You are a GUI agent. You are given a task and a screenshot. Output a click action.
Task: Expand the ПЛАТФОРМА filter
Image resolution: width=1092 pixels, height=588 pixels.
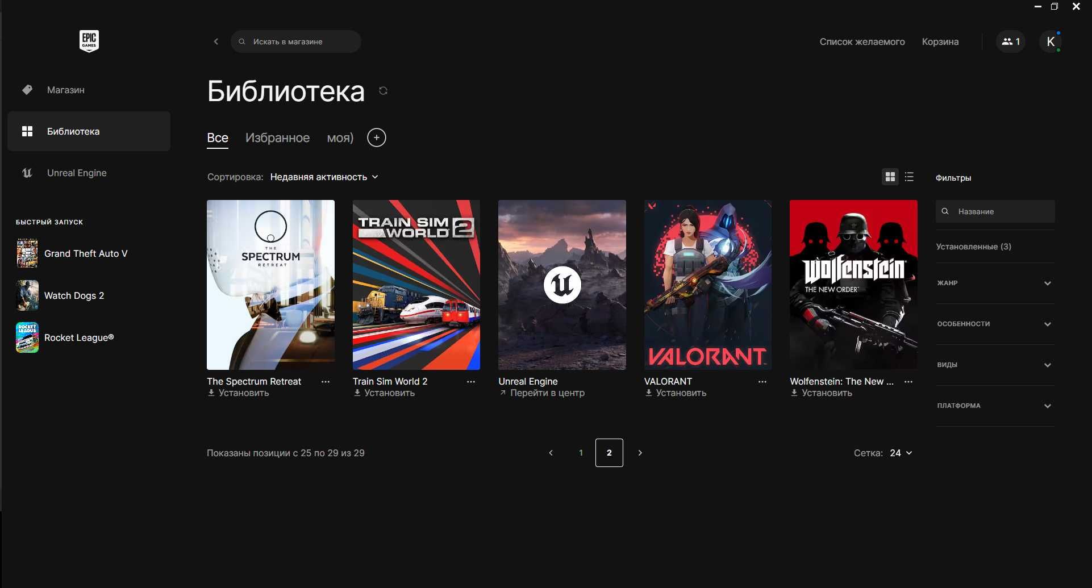(x=995, y=406)
